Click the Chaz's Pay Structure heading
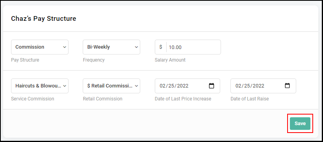 (x=43, y=19)
